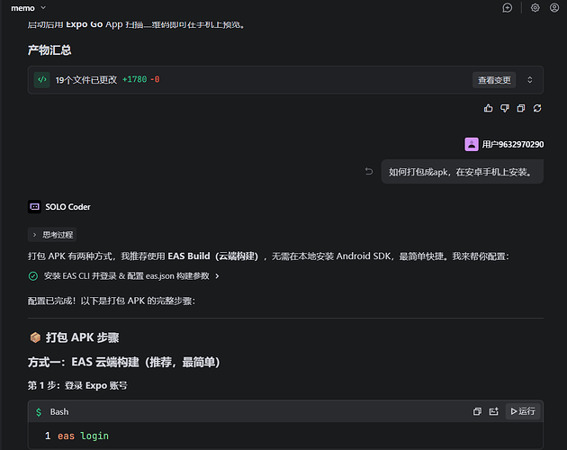This screenshot has height=450, width=567.
Task: Click the eas login code line
Action: click(83, 436)
